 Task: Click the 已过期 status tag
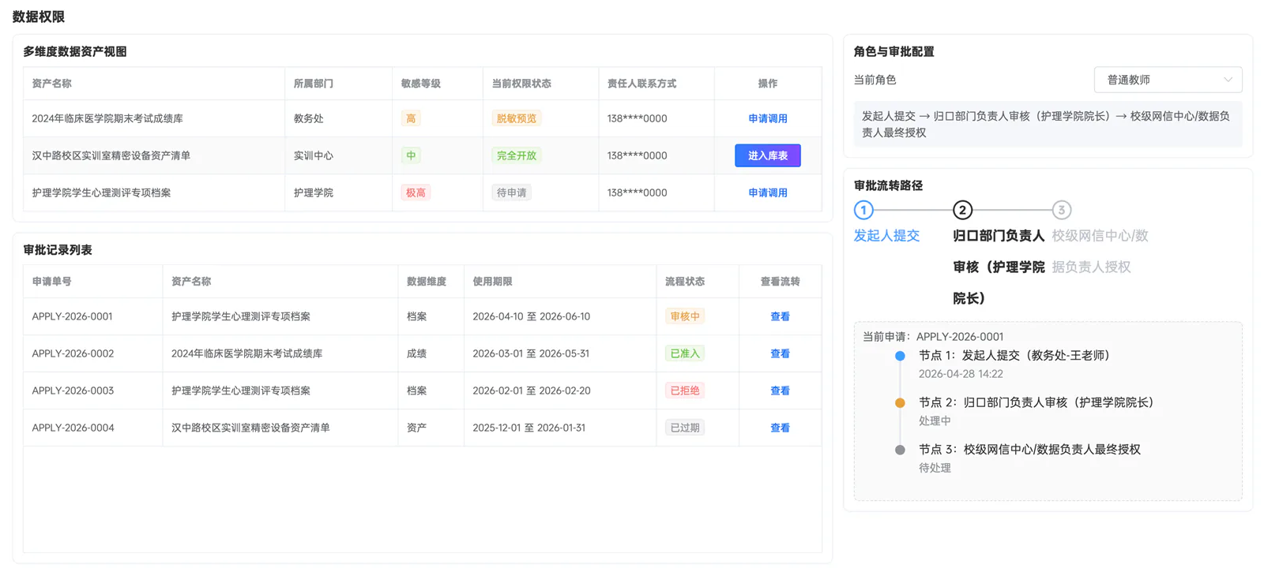[685, 428]
